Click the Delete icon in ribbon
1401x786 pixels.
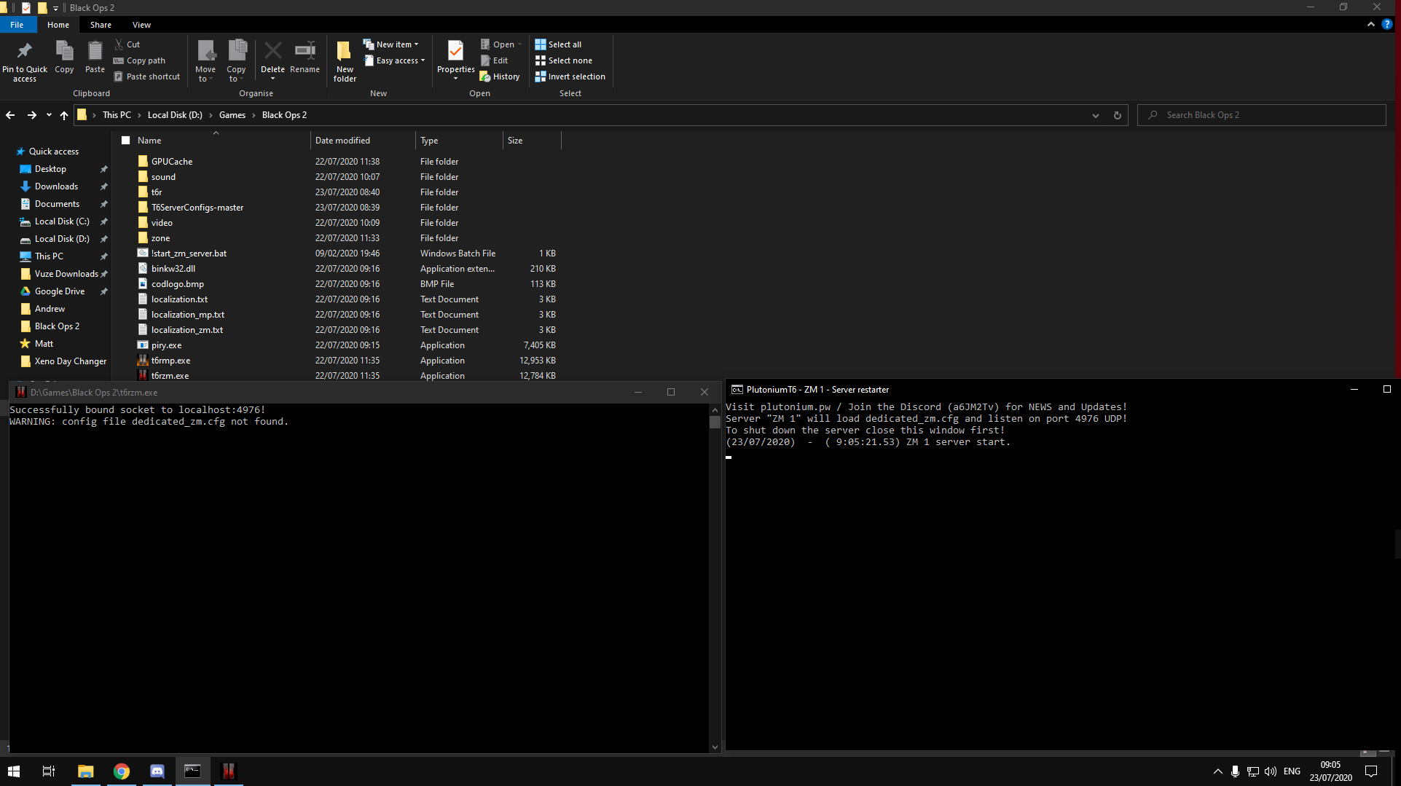(272, 52)
